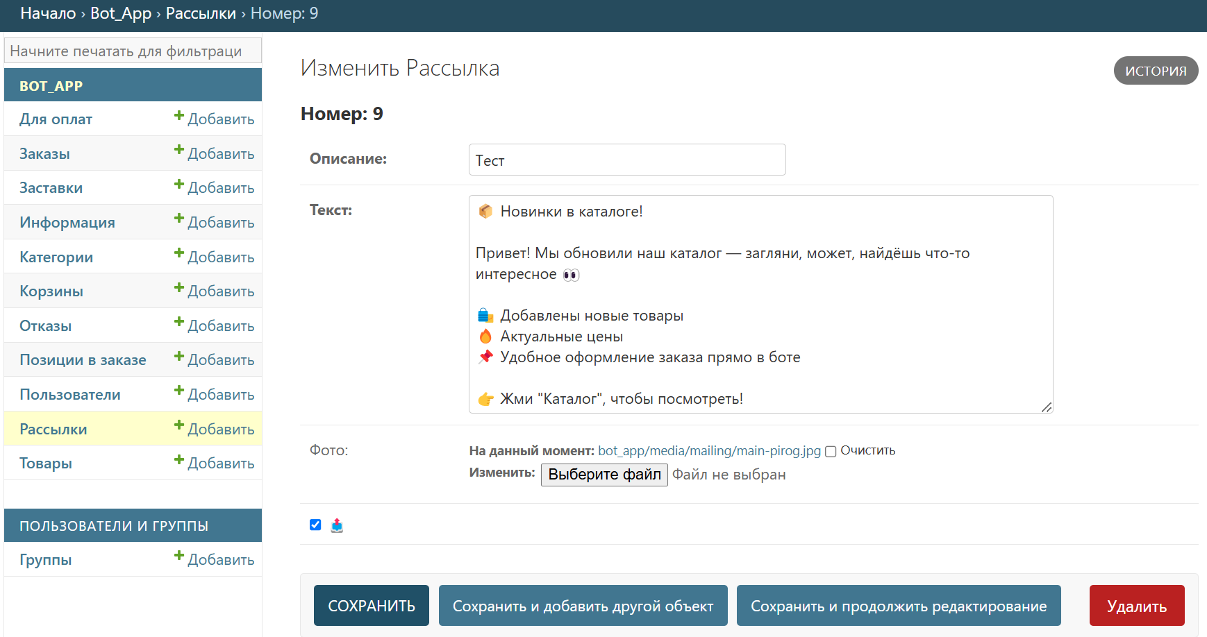Open Позиции в заказе in sidebar
The image size is (1207, 637).
pos(83,360)
